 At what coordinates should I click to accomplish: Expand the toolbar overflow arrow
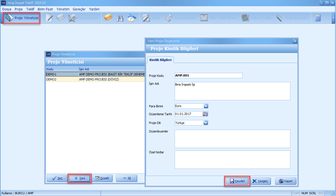tap(333, 18)
